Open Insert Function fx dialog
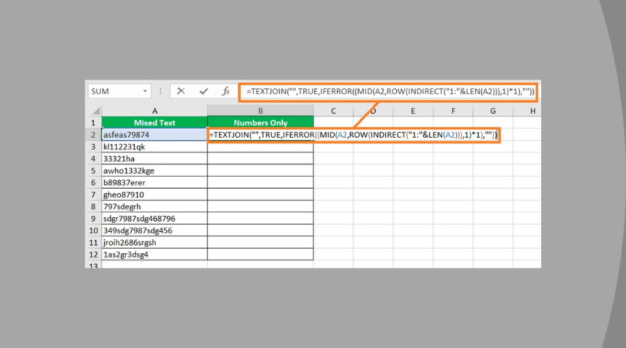This screenshot has width=626, height=348. [x=225, y=91]
